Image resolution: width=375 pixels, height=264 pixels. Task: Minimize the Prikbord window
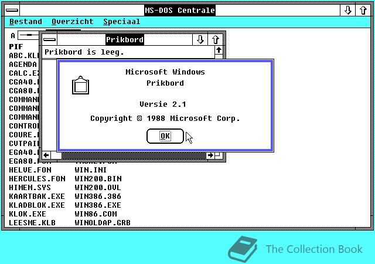(200, 39)
